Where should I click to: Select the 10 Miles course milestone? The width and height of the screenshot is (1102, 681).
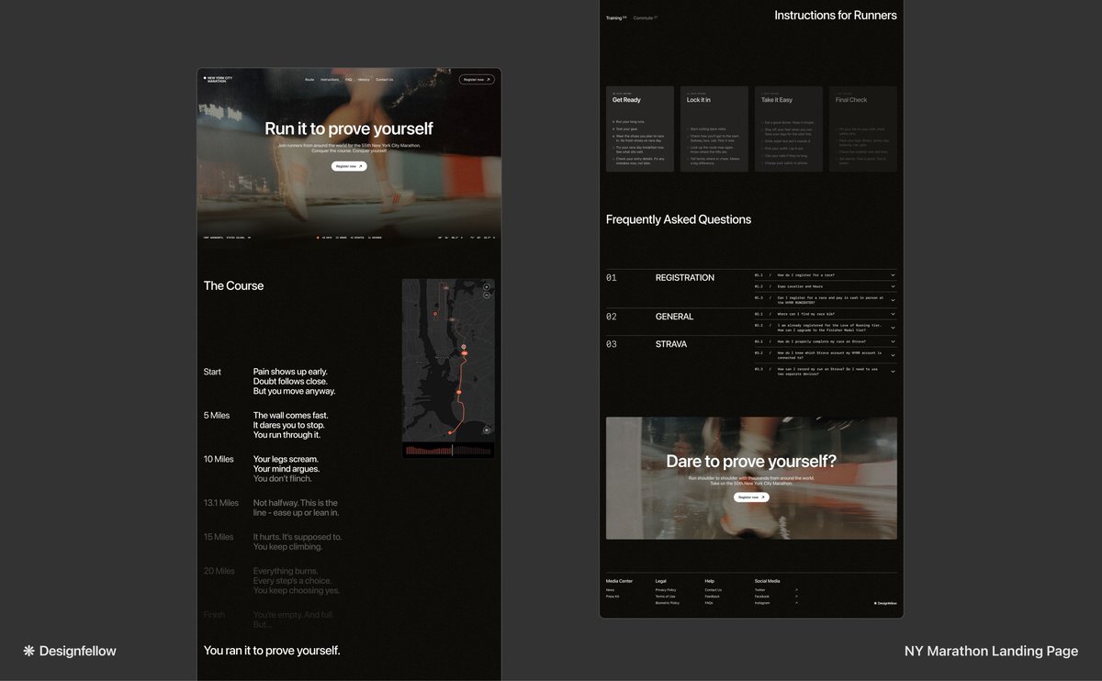pos(219,459)
